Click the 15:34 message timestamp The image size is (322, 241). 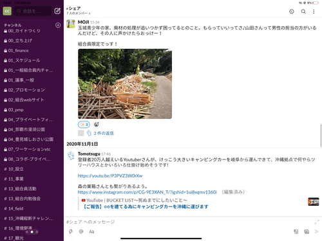[x=95, y=22]
